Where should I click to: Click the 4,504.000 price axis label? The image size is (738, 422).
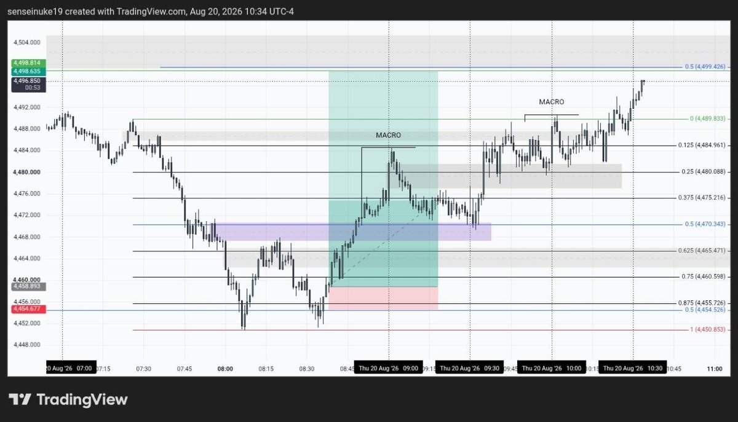click(28, 42)
